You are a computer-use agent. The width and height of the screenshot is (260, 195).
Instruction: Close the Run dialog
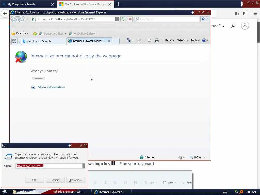tap(85, 145)
